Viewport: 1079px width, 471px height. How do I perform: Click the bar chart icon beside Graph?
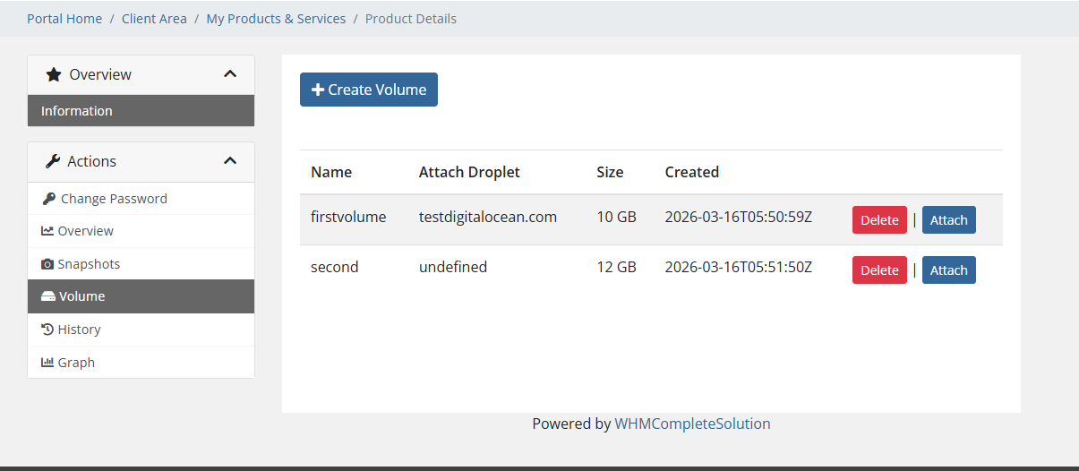coord(47,363)
